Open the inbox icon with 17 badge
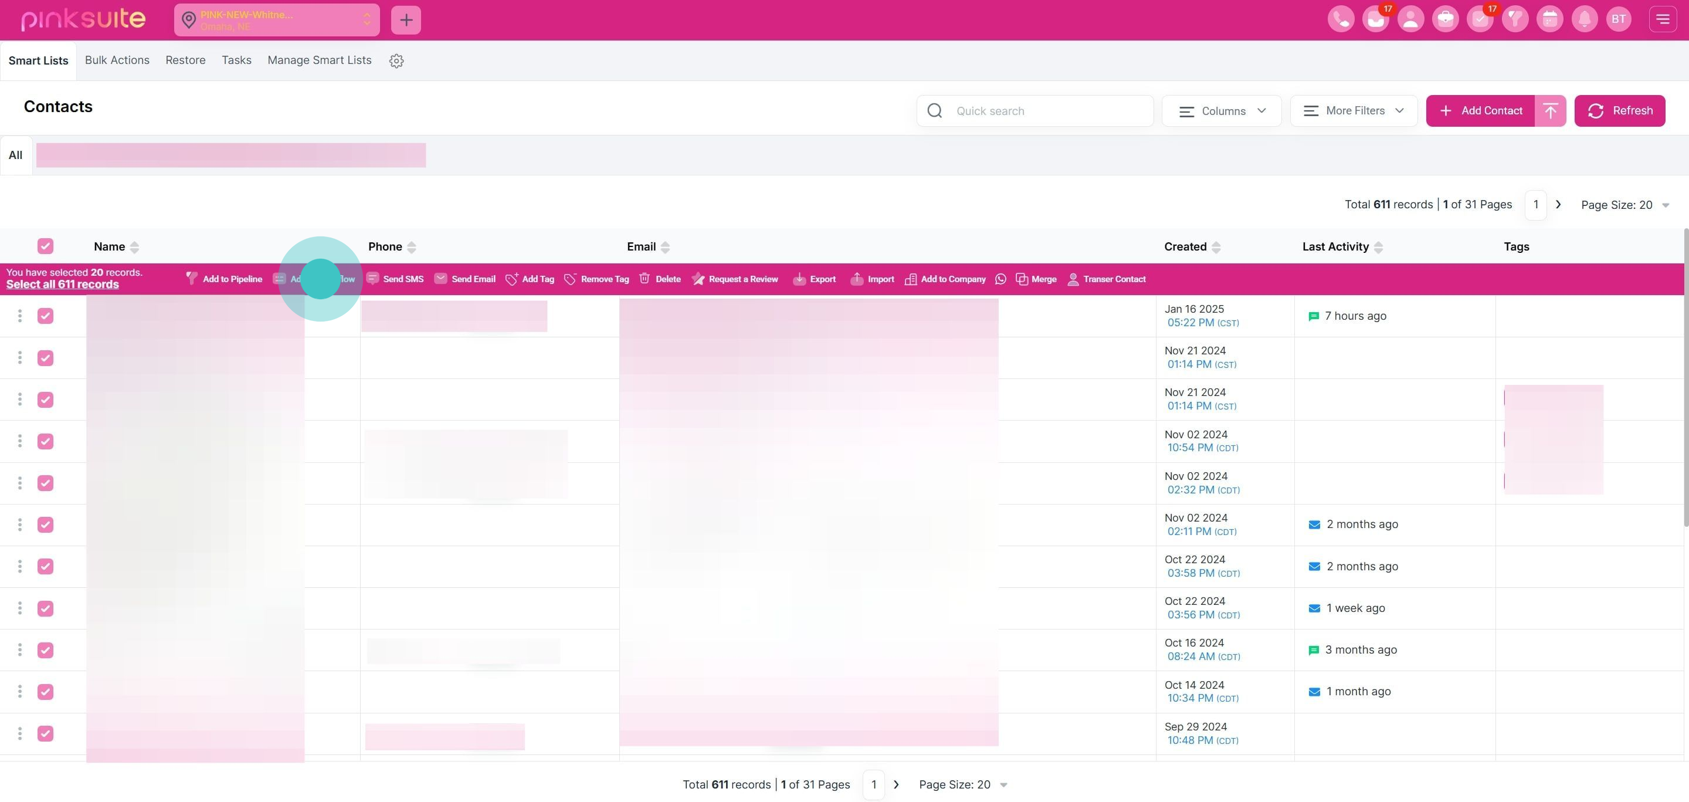 pos(1376,19)
